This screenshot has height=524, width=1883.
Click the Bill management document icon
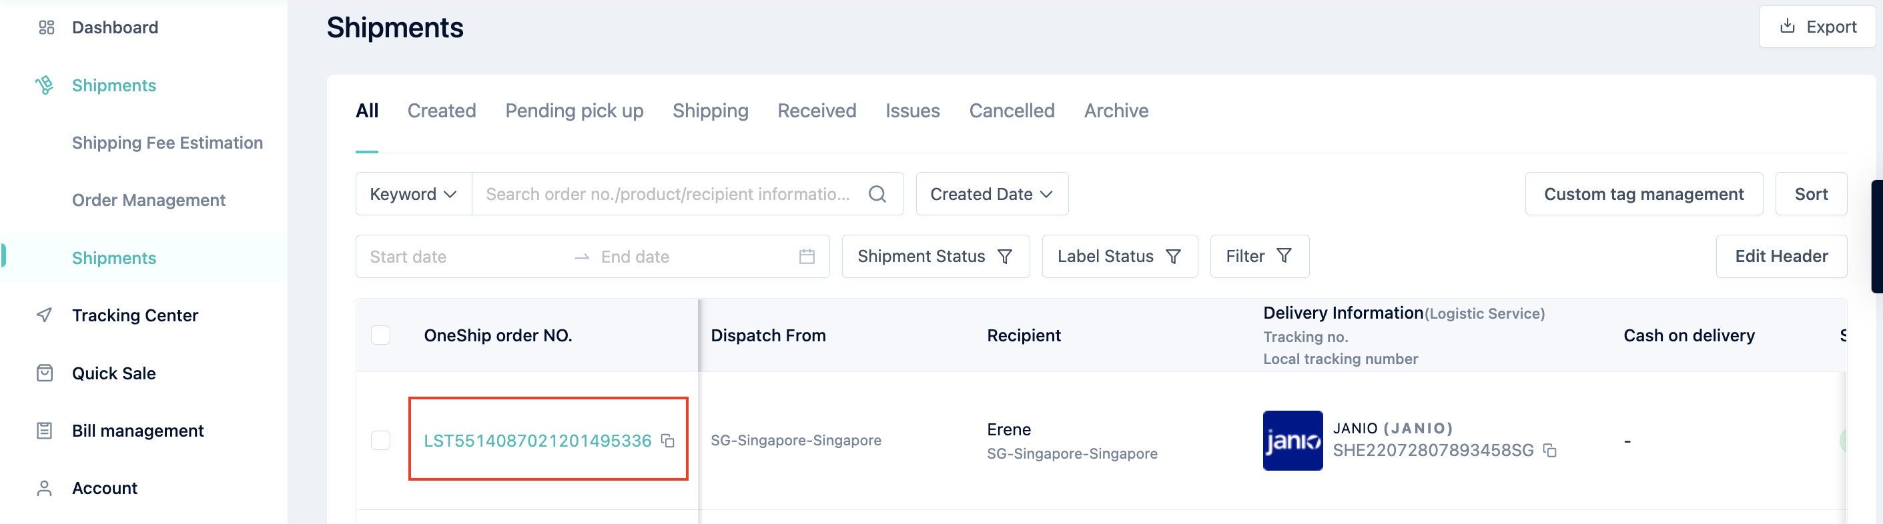click(45, 431)
